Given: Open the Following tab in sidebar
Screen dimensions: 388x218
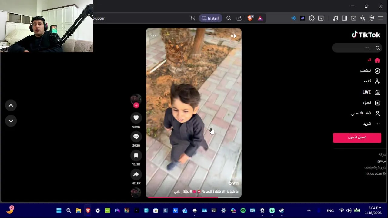Looking at the screenshot, I should click(372, 81).
